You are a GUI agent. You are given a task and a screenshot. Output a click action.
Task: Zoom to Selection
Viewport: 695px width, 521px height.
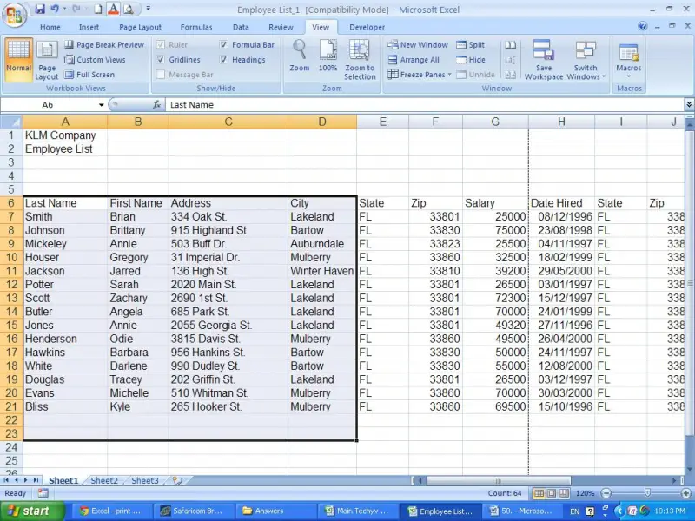360,60
